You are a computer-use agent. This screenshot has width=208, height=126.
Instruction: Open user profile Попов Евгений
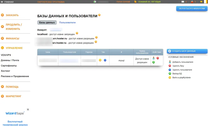(123, 2)
